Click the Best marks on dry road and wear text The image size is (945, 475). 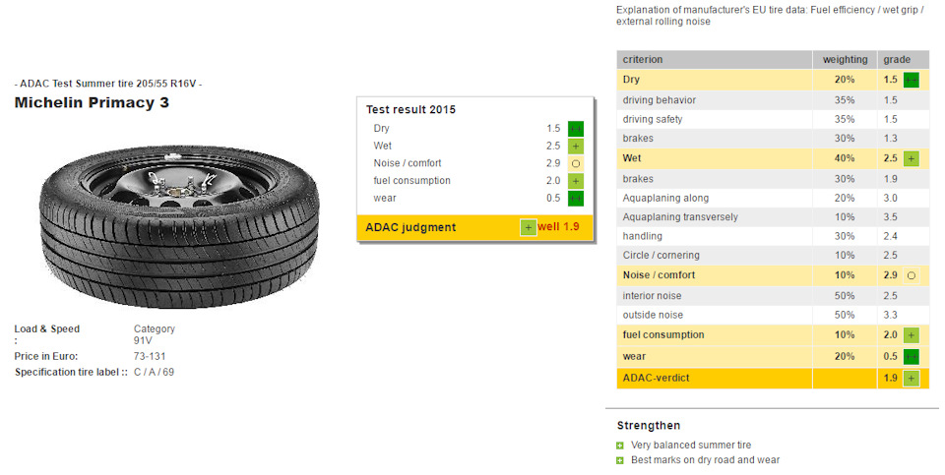coord(705,460)
